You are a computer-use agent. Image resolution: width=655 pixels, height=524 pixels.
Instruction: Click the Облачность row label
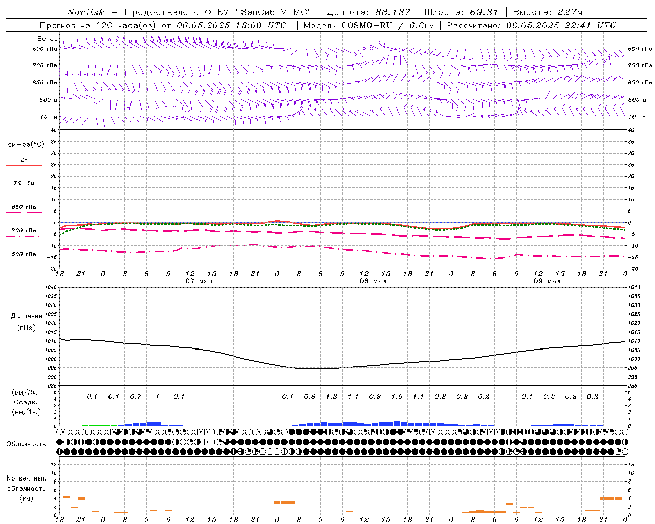pyautogui.click(x=26, y=444)
